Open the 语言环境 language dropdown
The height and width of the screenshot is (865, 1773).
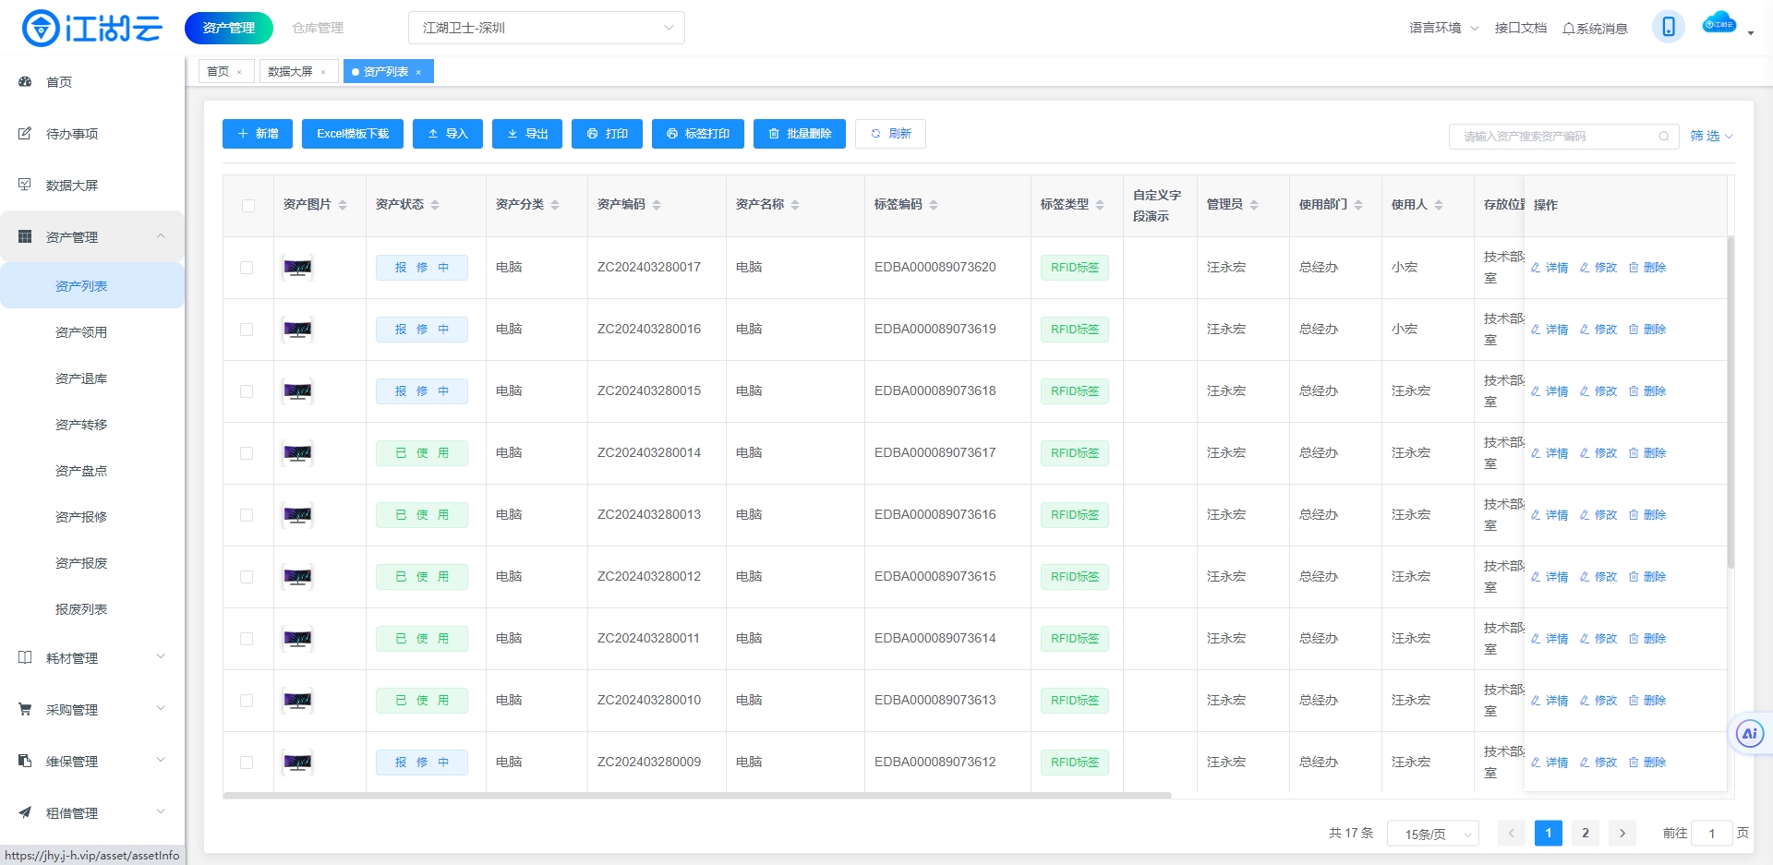(x=1443, y=28)
